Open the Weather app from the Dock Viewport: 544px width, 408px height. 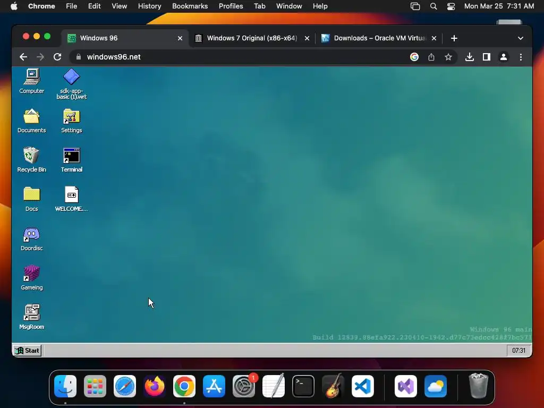(x=436, y=386)
